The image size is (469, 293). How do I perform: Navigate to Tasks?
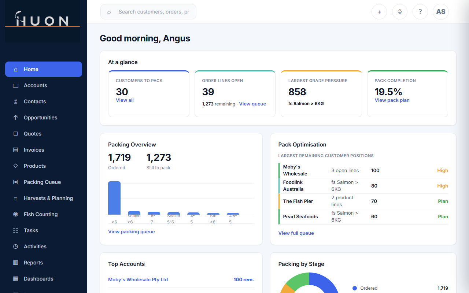point(44,230)
